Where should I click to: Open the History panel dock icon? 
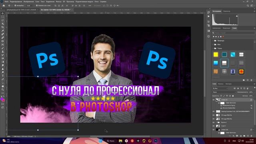208,12
